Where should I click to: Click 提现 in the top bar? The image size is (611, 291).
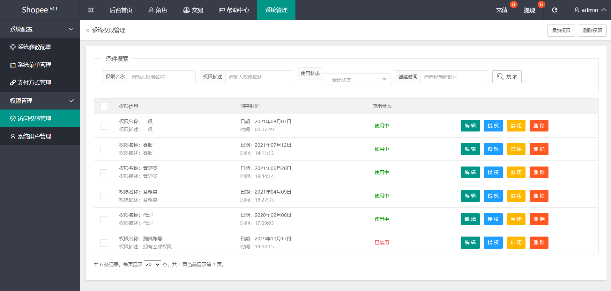pos(530,10)
